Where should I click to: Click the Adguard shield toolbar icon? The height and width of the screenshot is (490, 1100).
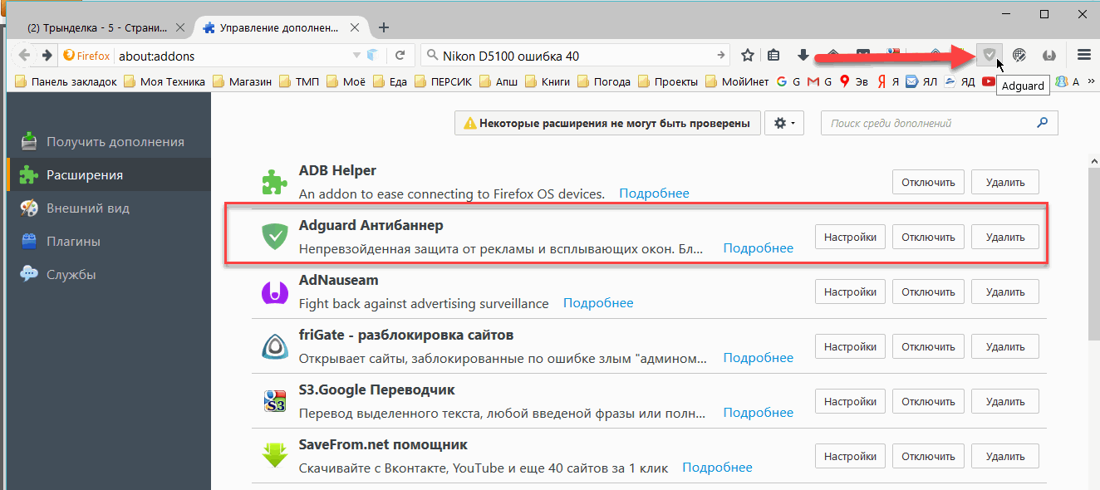click(989, 55)
